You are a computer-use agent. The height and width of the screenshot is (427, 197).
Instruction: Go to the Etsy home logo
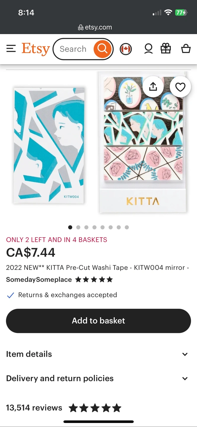[36, 49]
